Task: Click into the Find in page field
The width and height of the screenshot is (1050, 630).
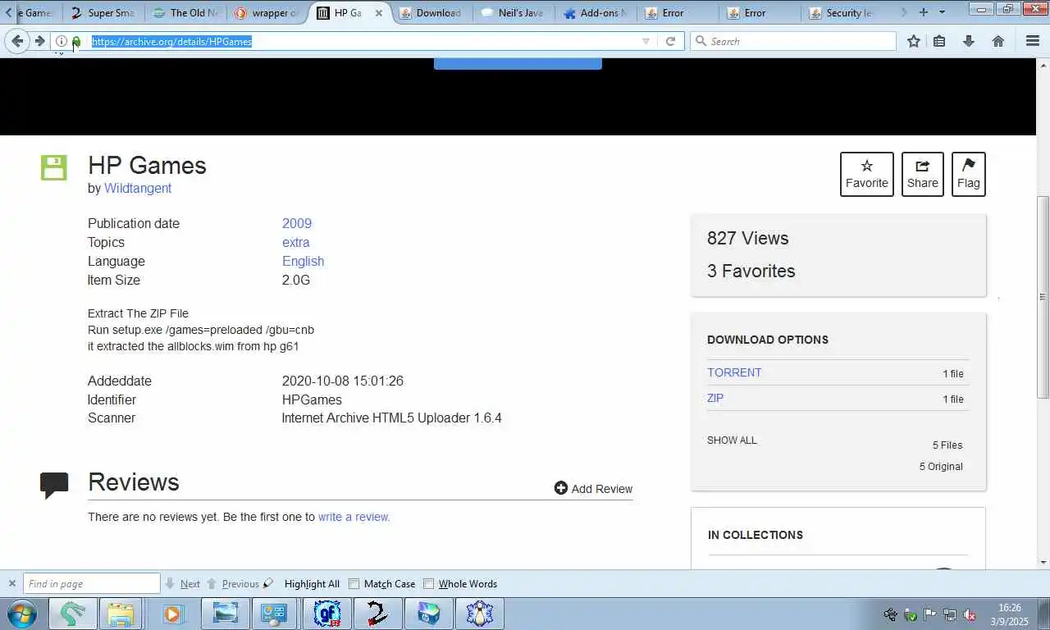Action: pos(92,583)
